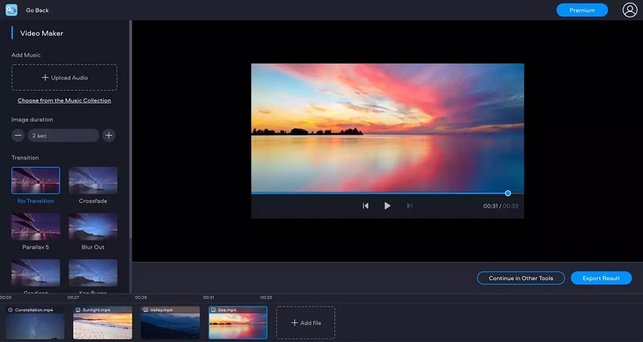The width and height of the screenshot is (643, 342).
Task: Skip to previous clip in player
Action: (x=365, y=205)
